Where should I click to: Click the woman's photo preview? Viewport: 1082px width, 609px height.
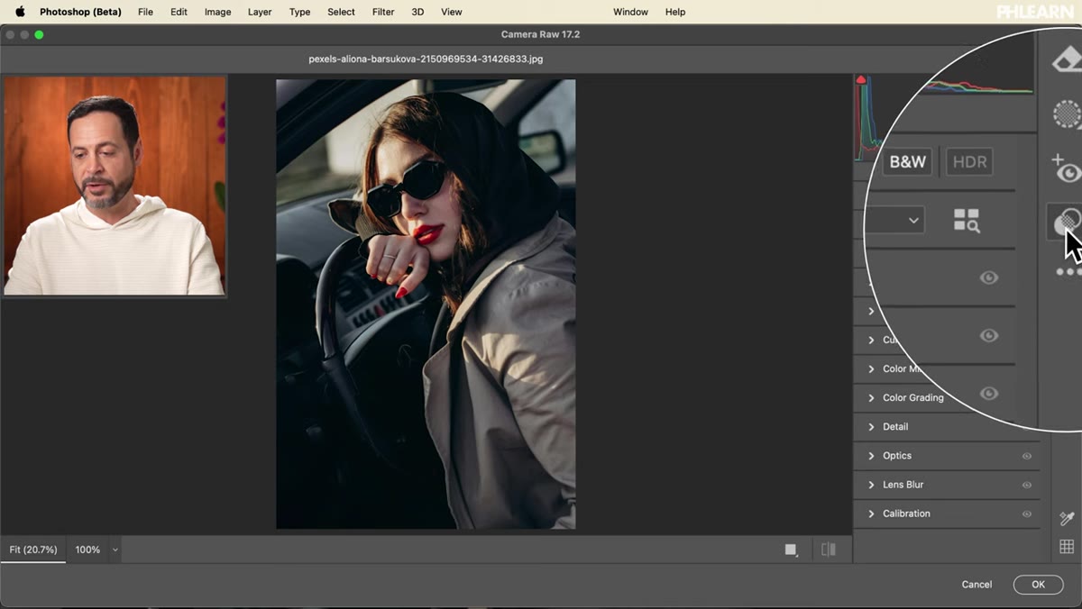426,304
